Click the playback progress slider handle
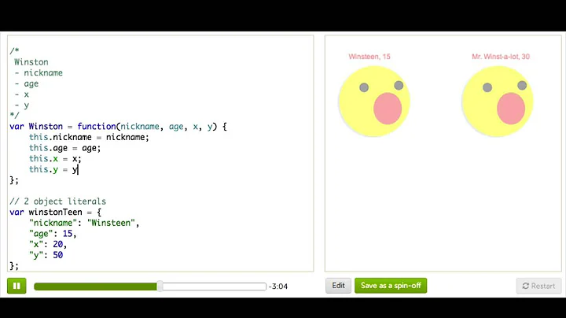Image resolution: width=566 pixels, height=318 pixels. click(160, 287)
